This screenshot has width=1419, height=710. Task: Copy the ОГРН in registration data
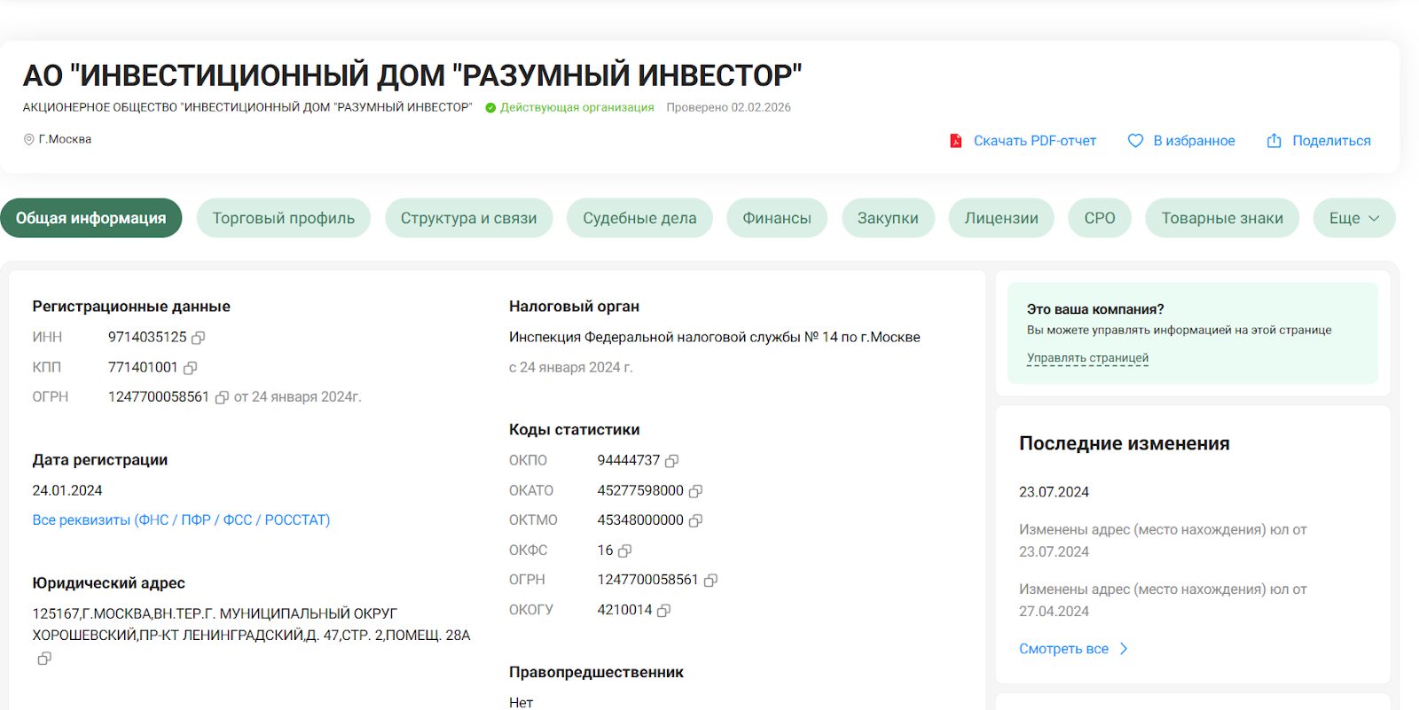(222, 398)
